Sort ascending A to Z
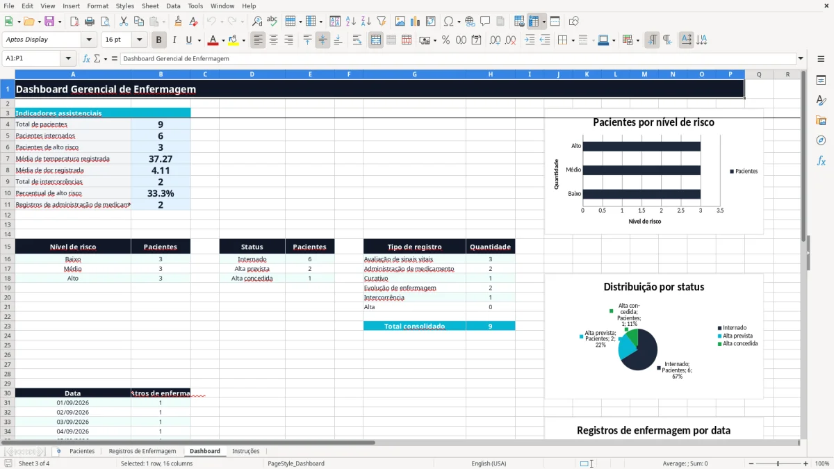Viewport: 834px width, 469px height. [351, 22]
